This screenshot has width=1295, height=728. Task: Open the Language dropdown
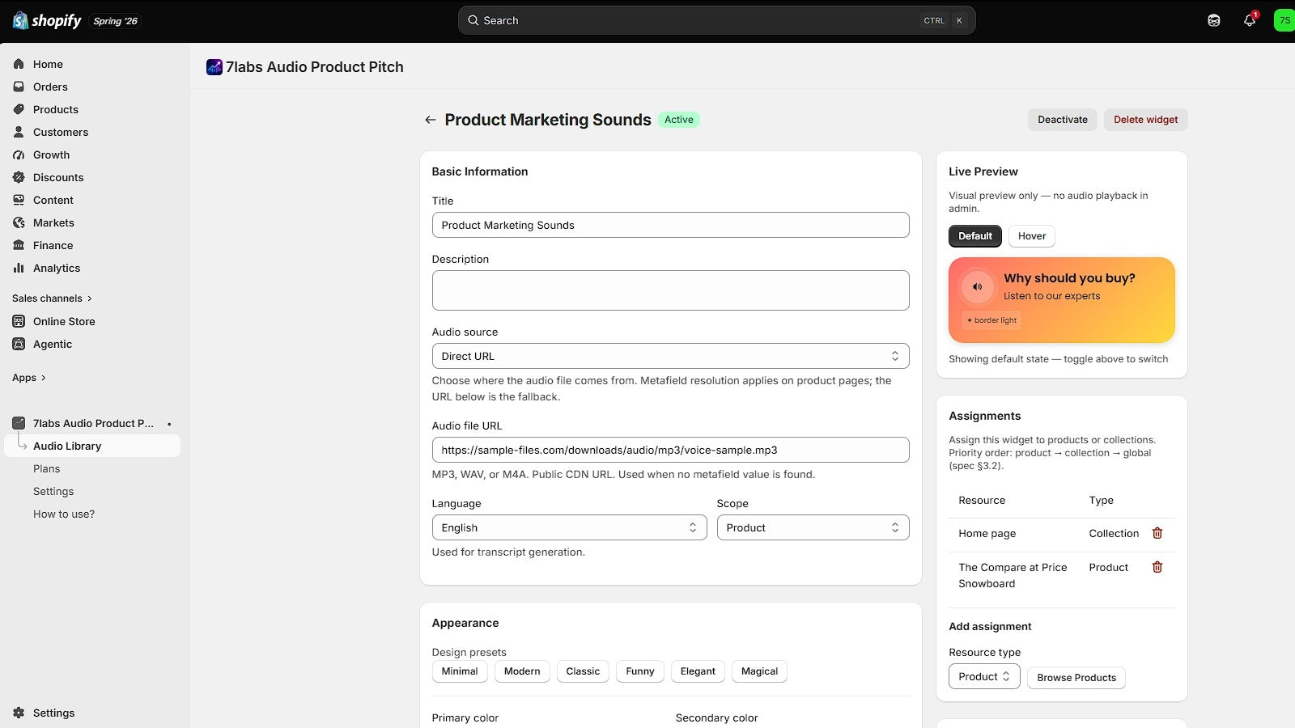[x=569, y=527]
